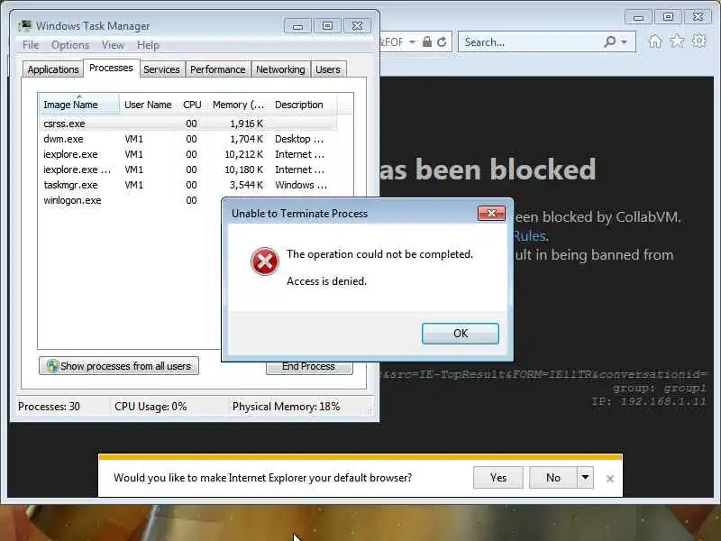Click the red error icon in the dialog
The image size is (721, 541).
coord(264,261)
